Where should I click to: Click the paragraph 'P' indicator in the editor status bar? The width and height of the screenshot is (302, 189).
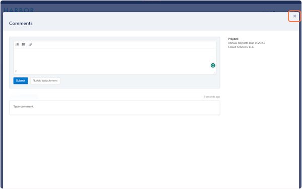pos(16,71)
